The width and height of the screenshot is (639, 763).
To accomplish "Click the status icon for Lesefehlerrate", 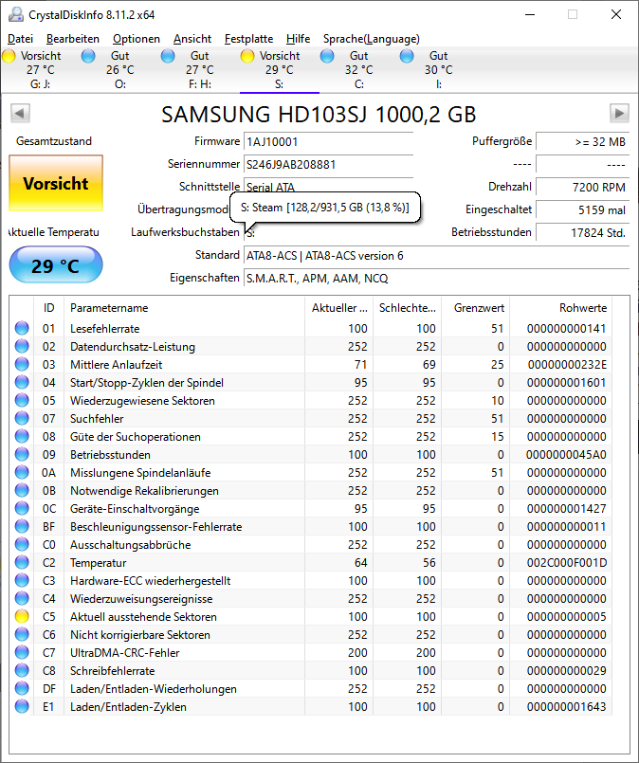I will (22, 329).
